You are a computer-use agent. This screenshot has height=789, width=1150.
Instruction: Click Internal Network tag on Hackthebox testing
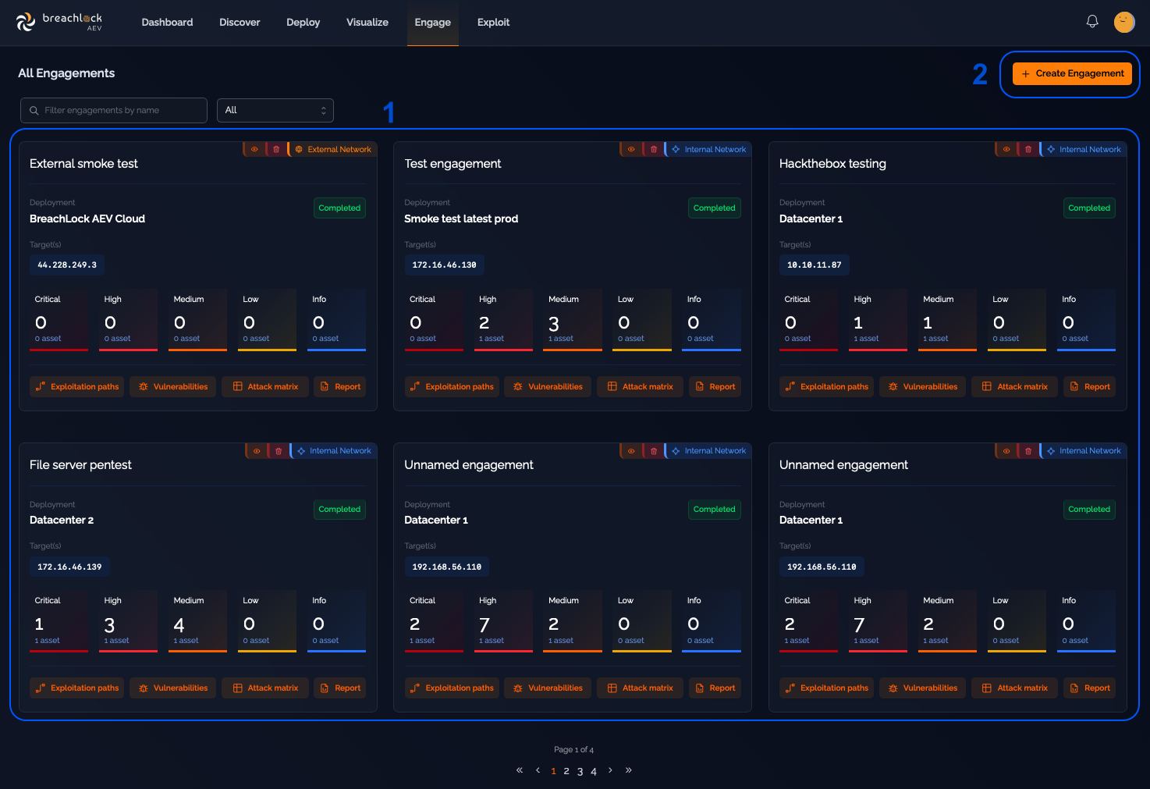tap(1084, 149)
